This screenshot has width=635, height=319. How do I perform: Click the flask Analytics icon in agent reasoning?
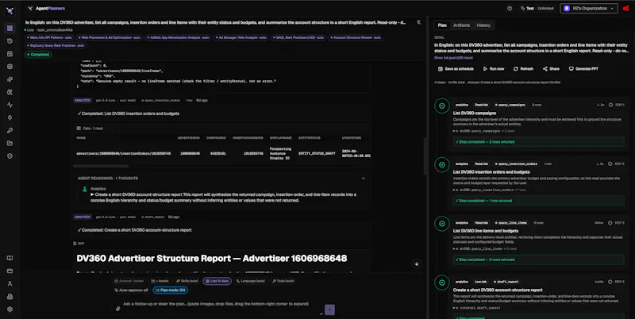click(x=85, y=189)
